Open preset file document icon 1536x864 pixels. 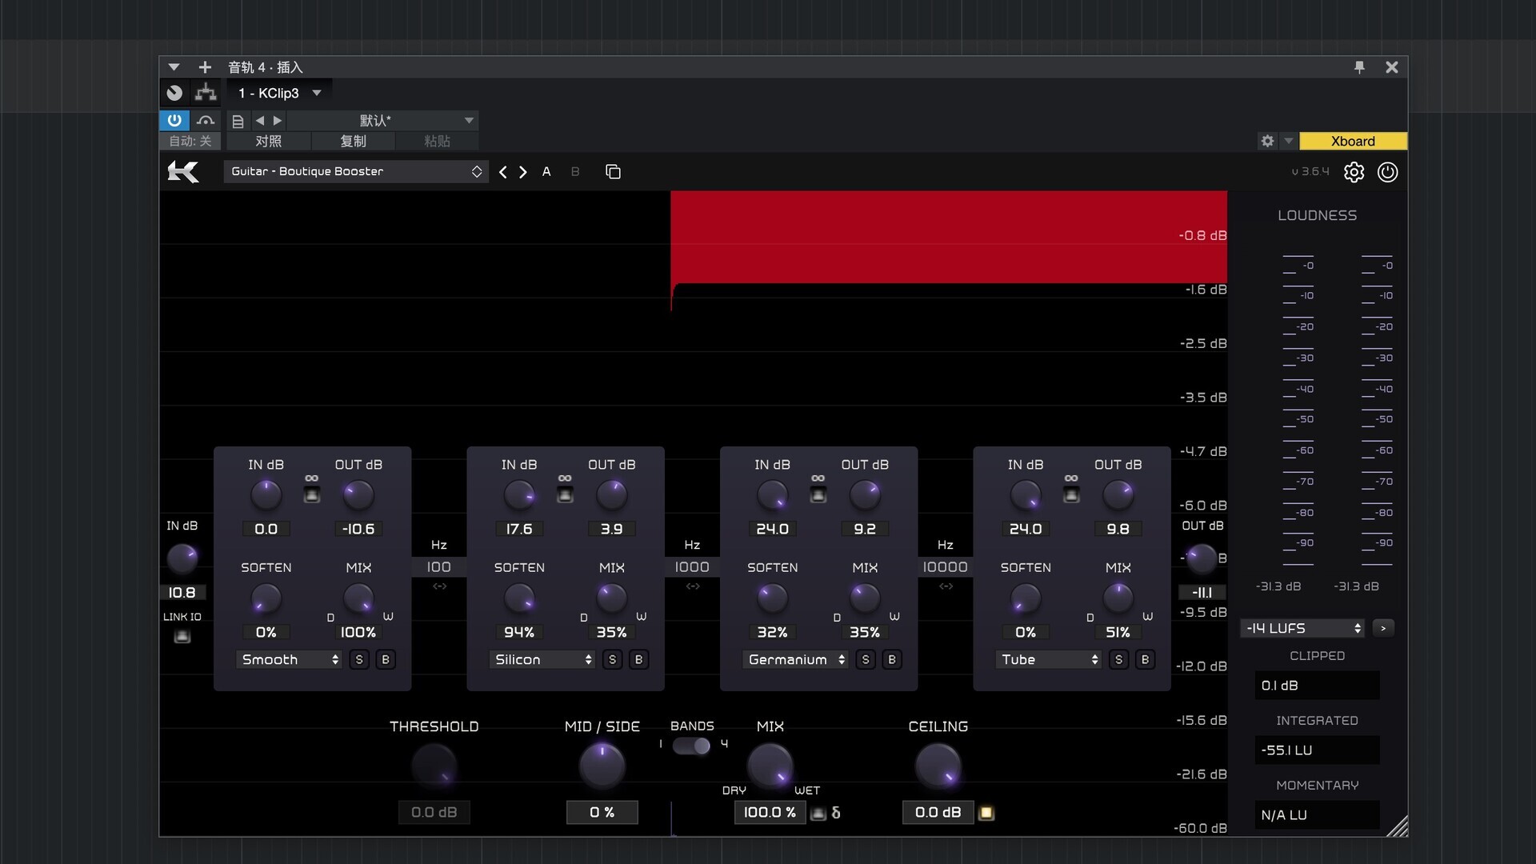click(238, 121)
